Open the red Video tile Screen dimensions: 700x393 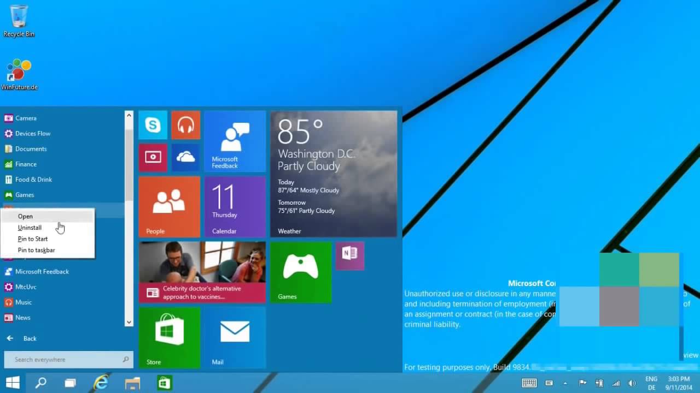153,158
